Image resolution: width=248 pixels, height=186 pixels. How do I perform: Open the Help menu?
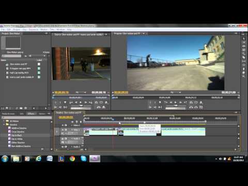(x=69, y=29)
